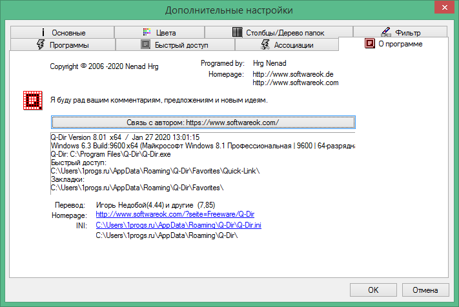Click the О программе tab icon
This screenshot has height=307, width=459.
pos(369,44)
